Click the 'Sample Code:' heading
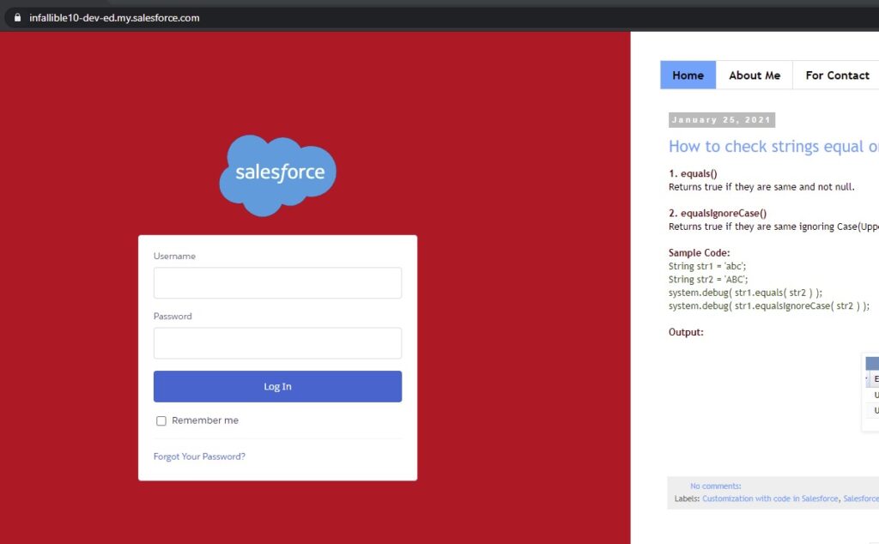 point(699,252)
